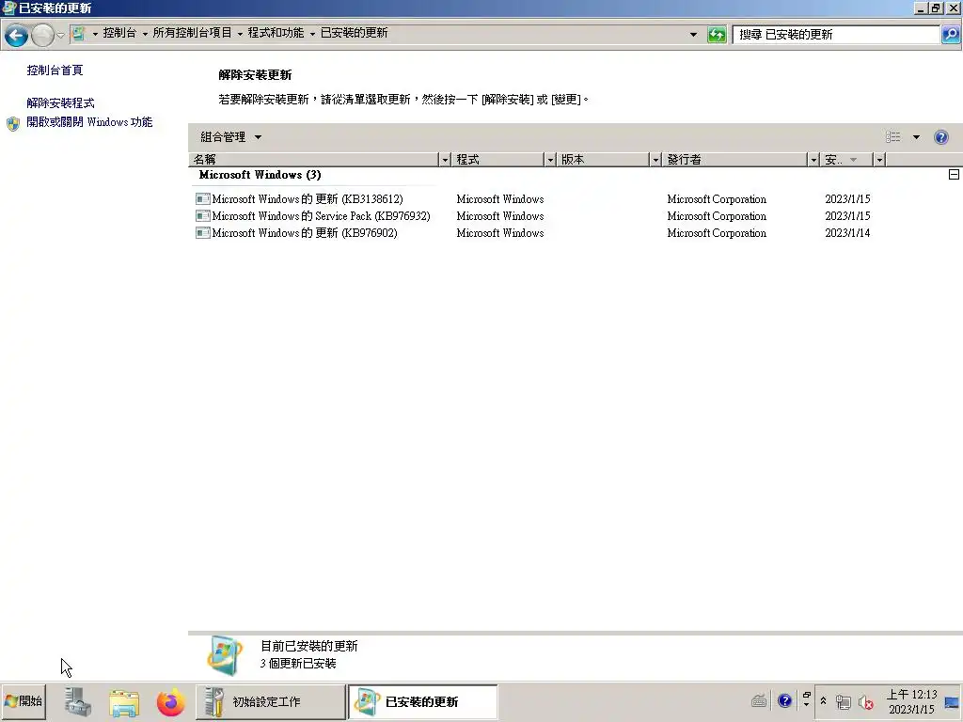Open the 名稱 column filter dropdown
The height and width of the screenshot is (722, 963).
pos(445,160)
